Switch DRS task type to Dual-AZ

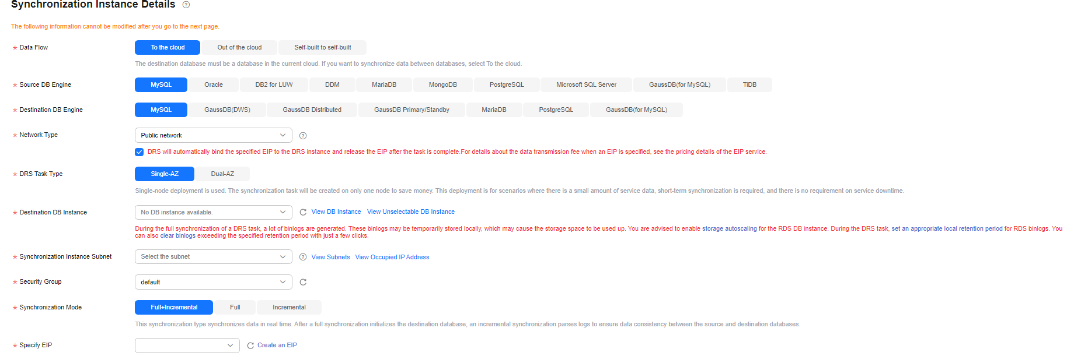[x=222, y=174]
